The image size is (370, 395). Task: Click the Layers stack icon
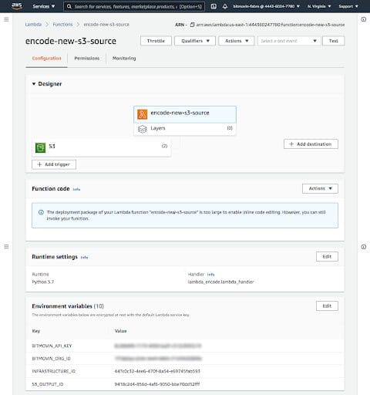142,129
